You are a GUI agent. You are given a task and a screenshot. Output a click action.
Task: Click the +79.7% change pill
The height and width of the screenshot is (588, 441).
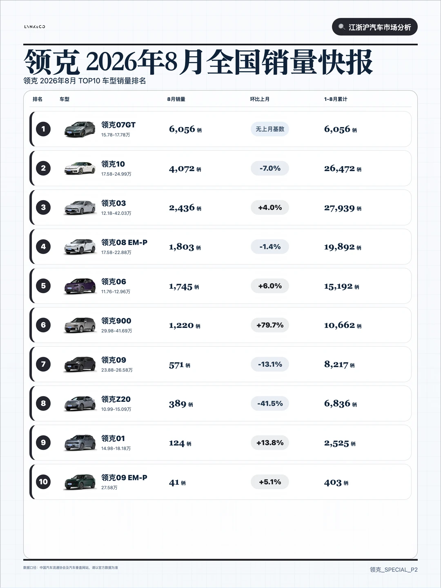point(270,325)
